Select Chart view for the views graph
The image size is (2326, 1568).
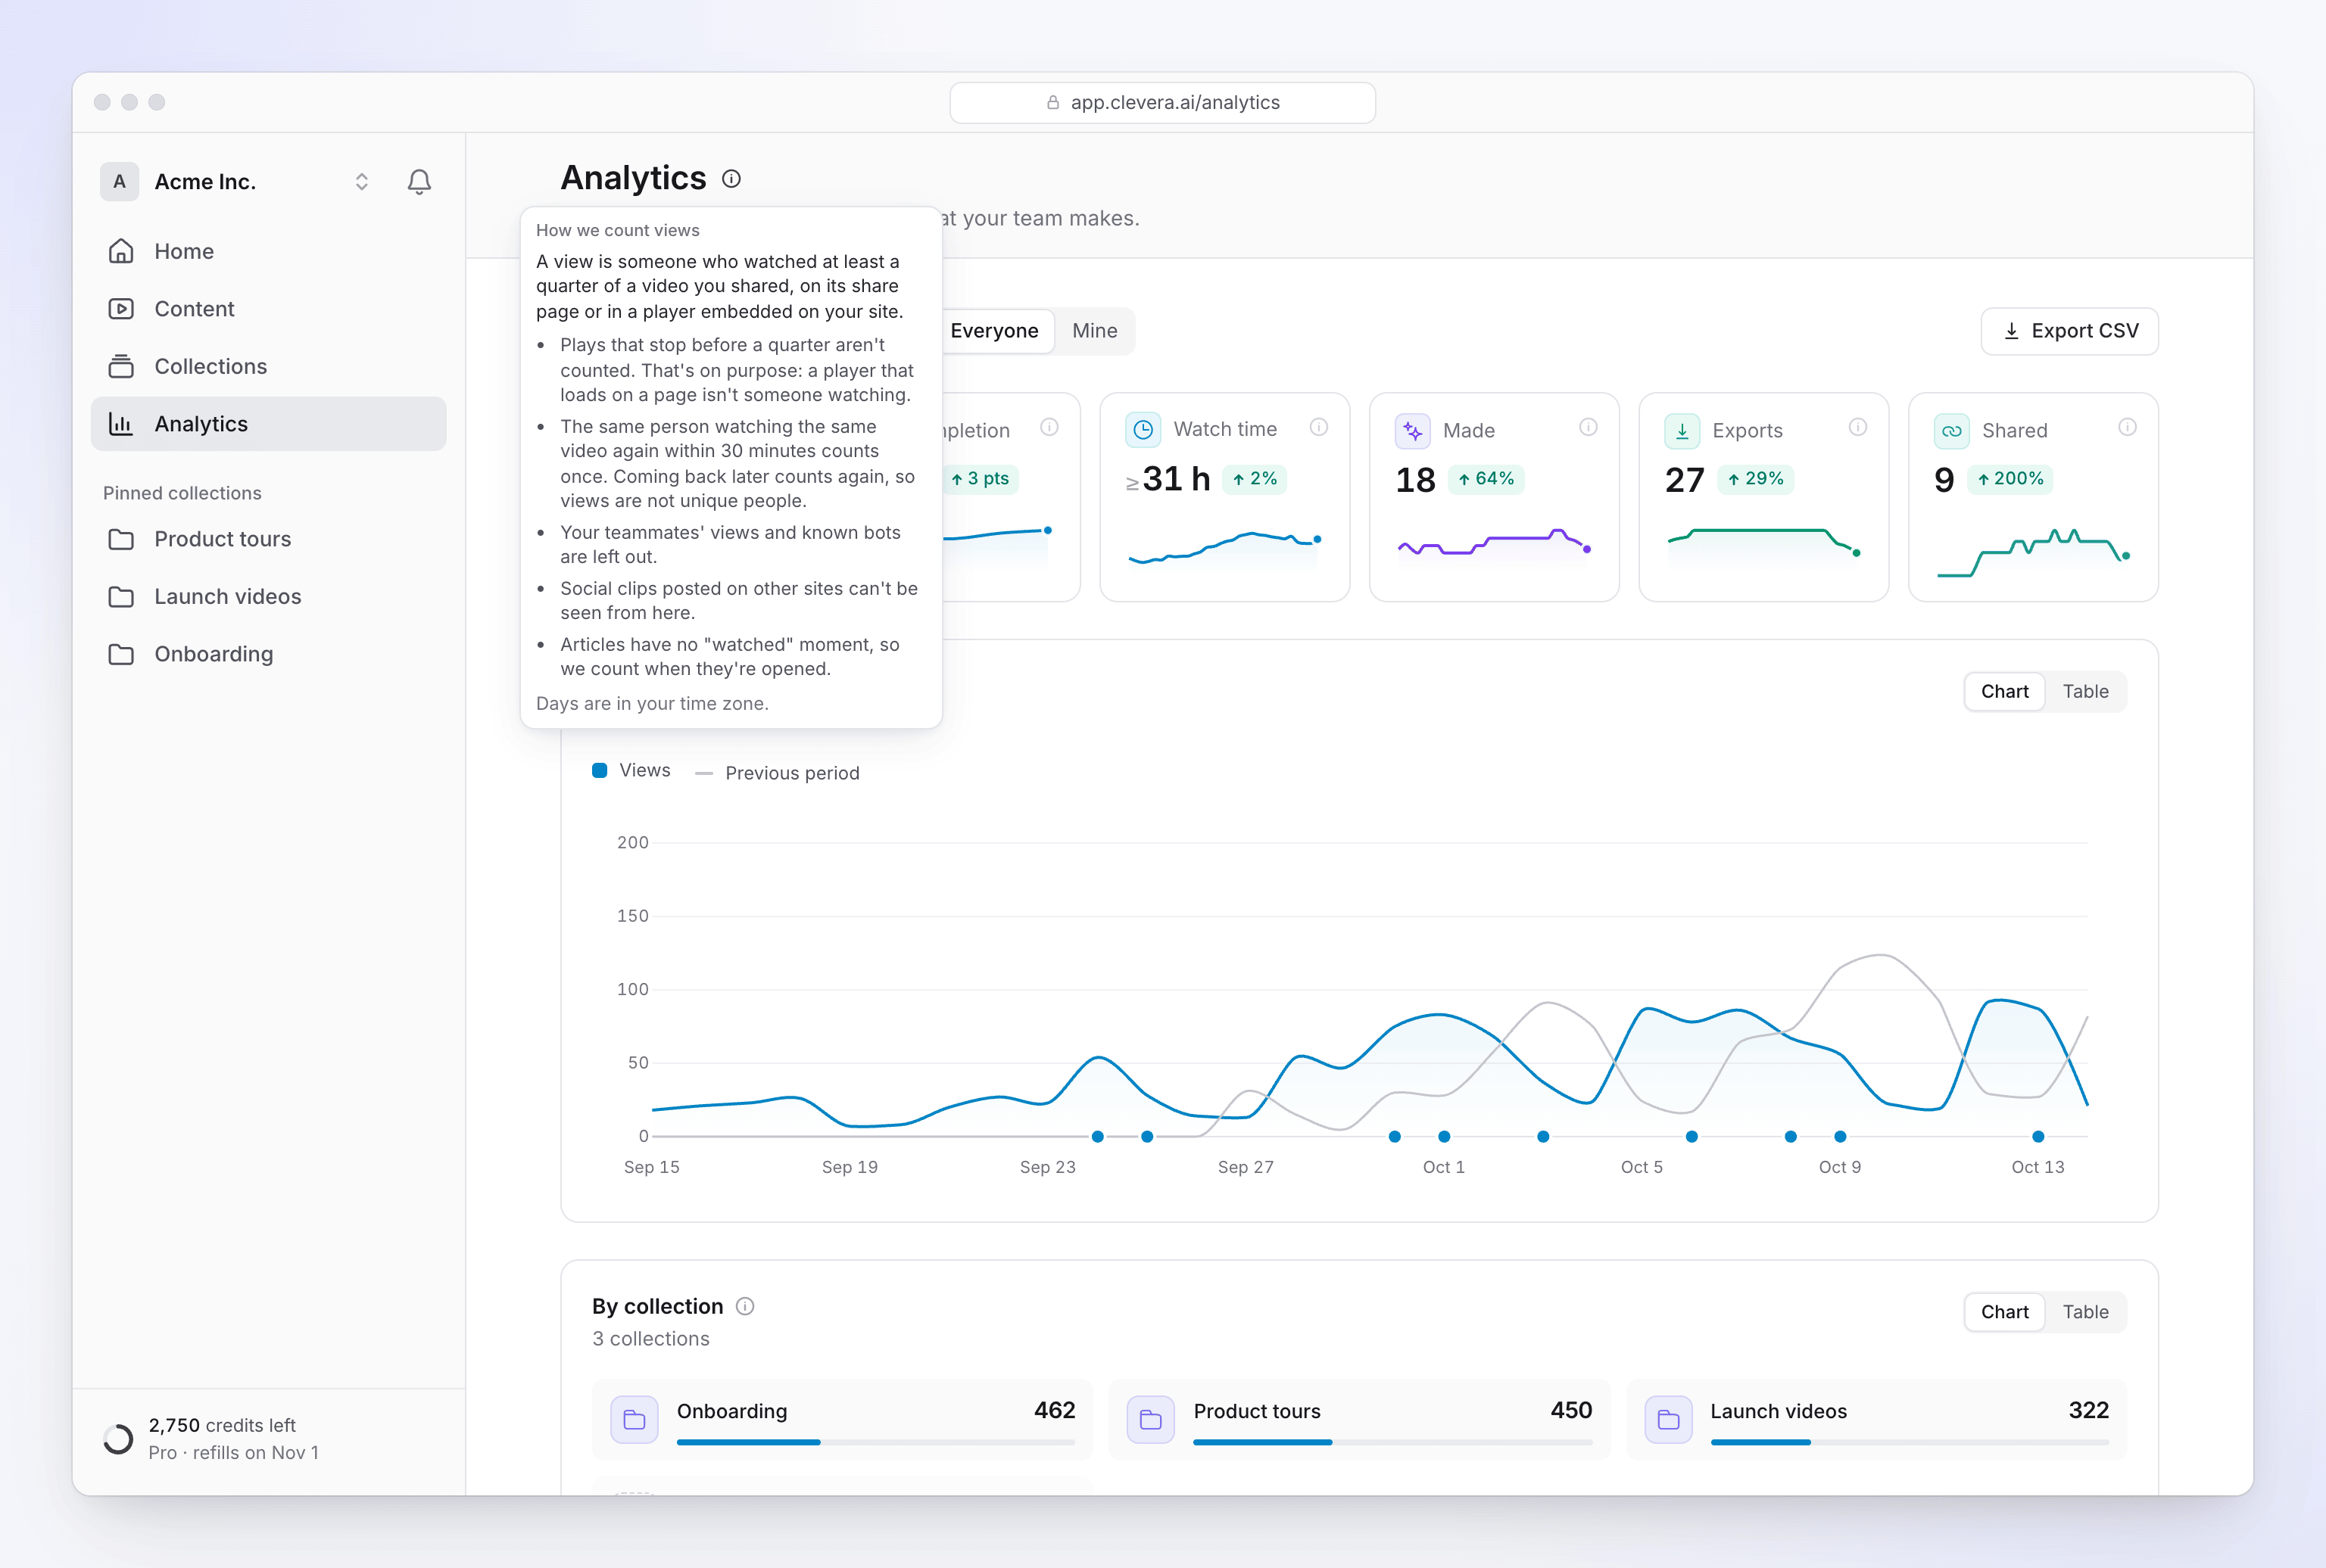coord(2005,692)
